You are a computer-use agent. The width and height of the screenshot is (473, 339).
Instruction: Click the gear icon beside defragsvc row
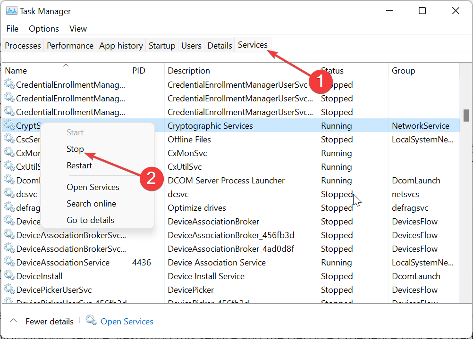[9, 207]
